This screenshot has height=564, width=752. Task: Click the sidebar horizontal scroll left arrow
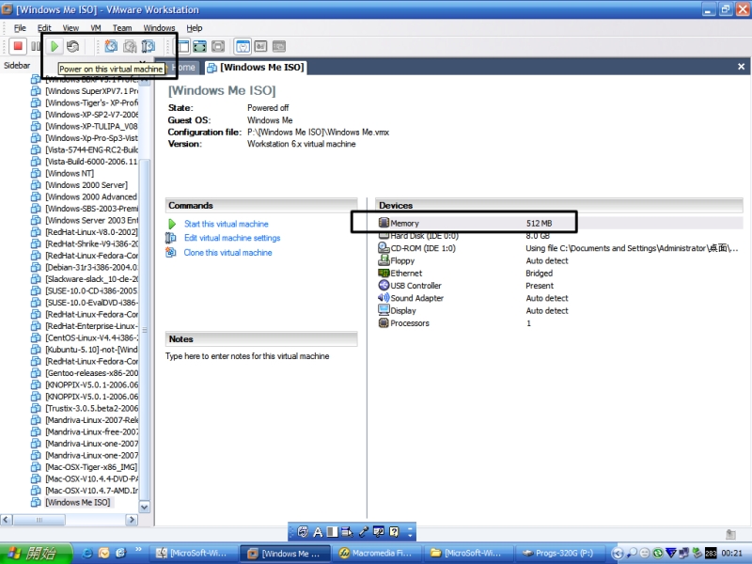point(7,520)
